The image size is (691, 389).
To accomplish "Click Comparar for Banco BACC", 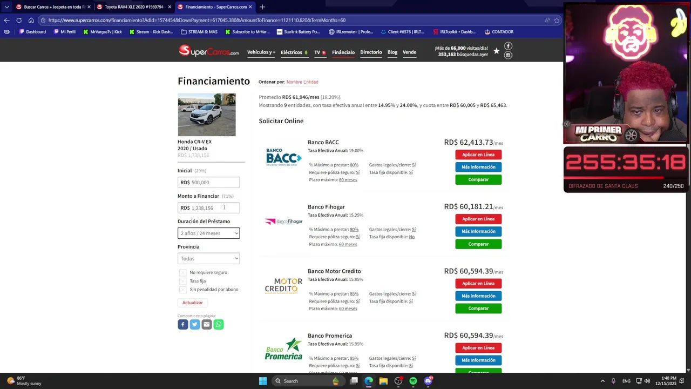I will click(x=478, y=179).
